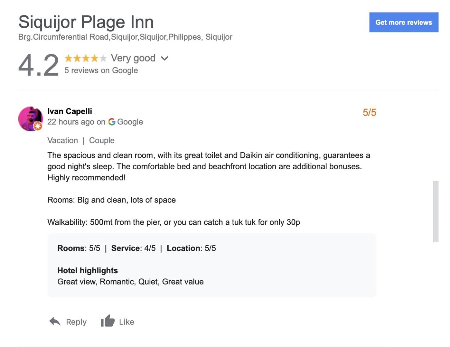450x347 pixels.
Task: Click the Get more reviews button
Action: tap(404, 22)
